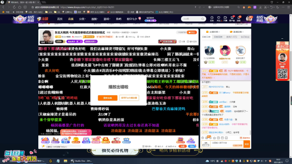Open the reading view book icon
This screenshot has width=292, height=164.
(25, 7)
